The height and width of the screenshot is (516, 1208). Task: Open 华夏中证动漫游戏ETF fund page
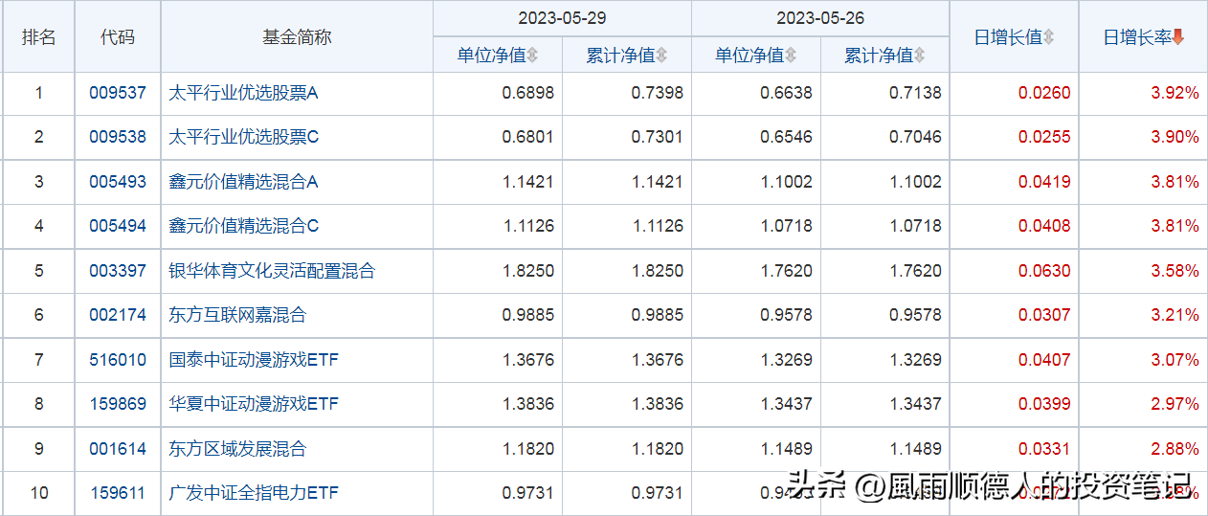pos(254,404)
